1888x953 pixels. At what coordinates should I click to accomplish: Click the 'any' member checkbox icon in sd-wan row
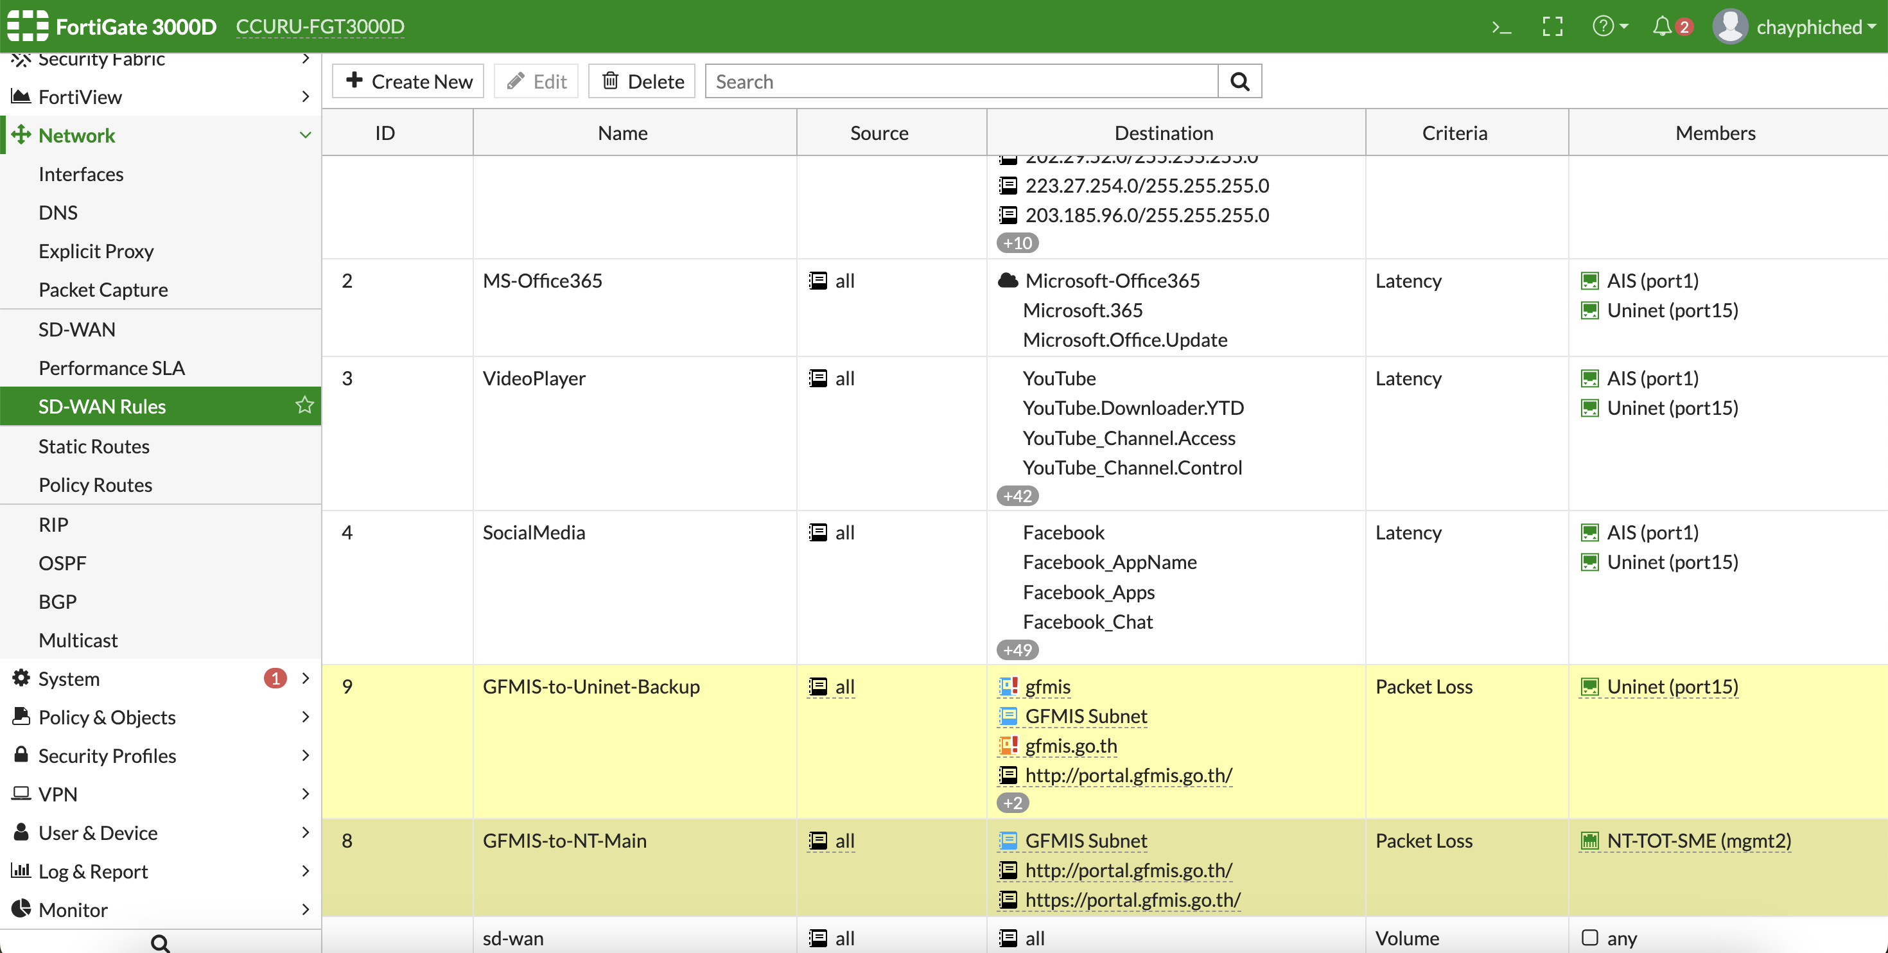point(1589,938)
